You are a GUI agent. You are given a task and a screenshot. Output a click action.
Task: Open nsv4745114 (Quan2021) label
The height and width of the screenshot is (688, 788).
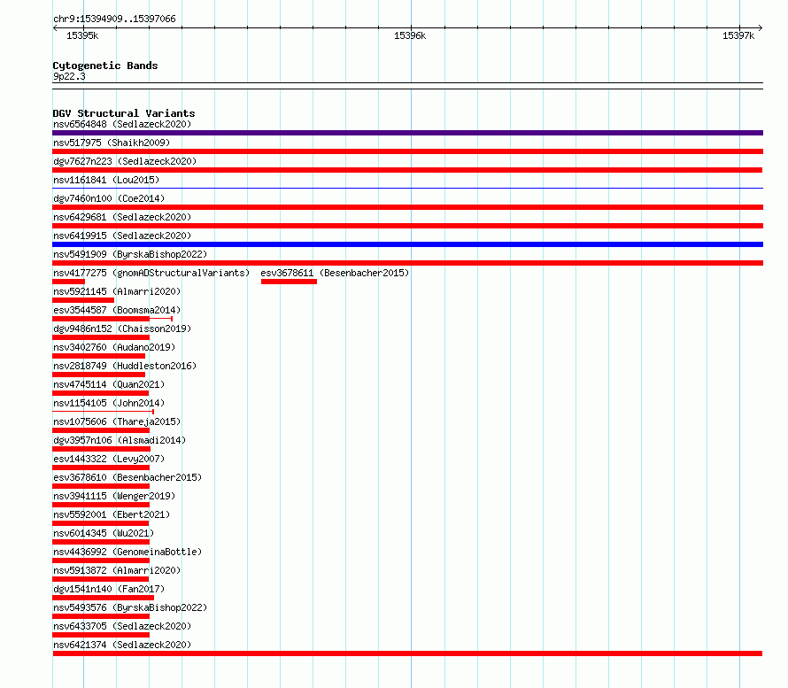pyautogui.click(x=109, y=384)
